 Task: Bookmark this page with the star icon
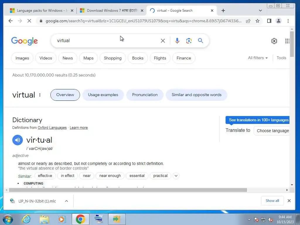pyautogui.click(x=258, y=21)
